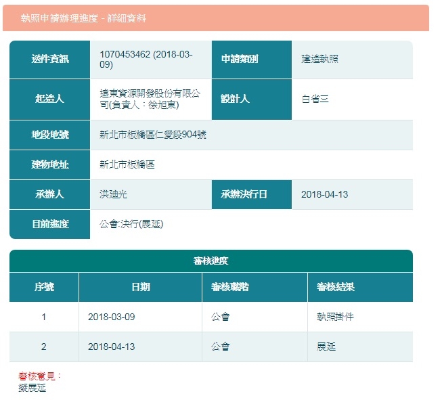
Task: Select the 審核職階 column header
Action: pos(255,287)
